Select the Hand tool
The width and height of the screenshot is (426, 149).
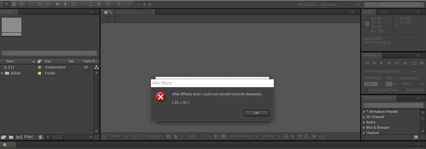tap(14, 4)
